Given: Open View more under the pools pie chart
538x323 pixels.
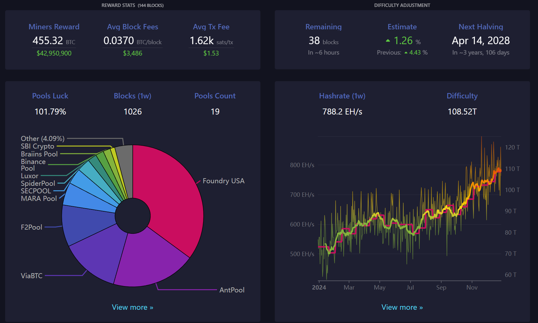Looking at the screenshot, I should click(x=132, y=307).
